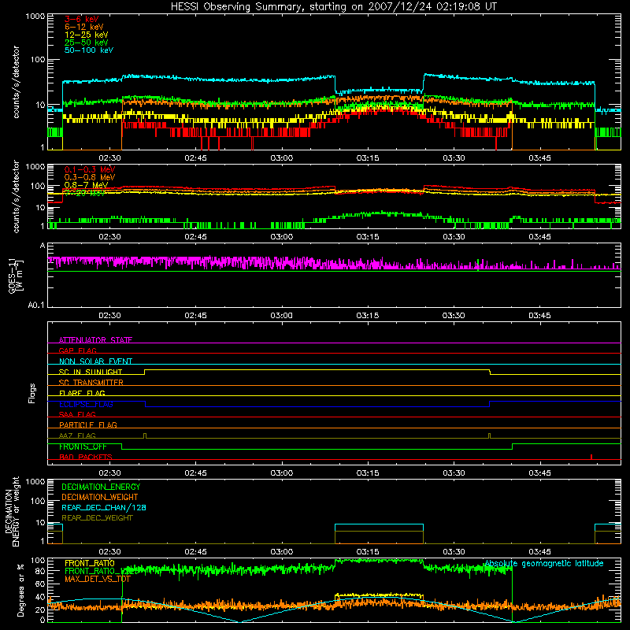This screenshot has height=630, width=630.
Task: Click the 100 tick on the Degrees or % axis
Action: click(38, 561)
